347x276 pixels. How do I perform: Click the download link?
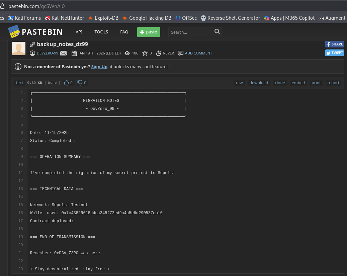point(259,83)
